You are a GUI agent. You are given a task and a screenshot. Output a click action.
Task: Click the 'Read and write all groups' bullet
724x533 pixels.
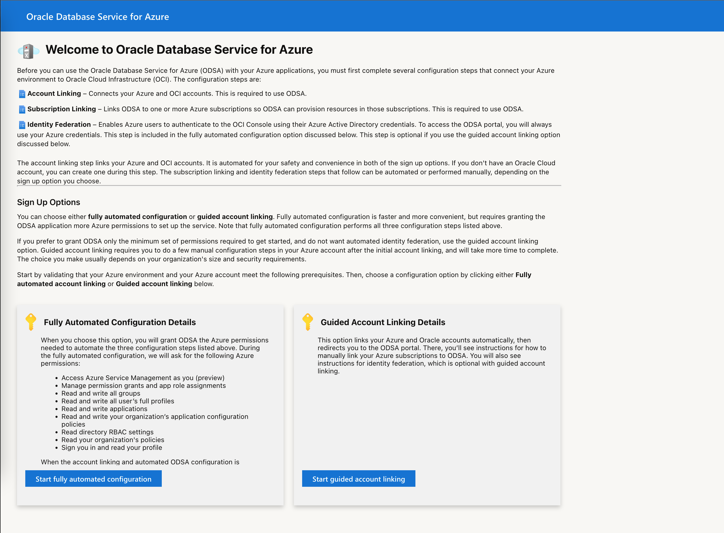click(101, 393)
